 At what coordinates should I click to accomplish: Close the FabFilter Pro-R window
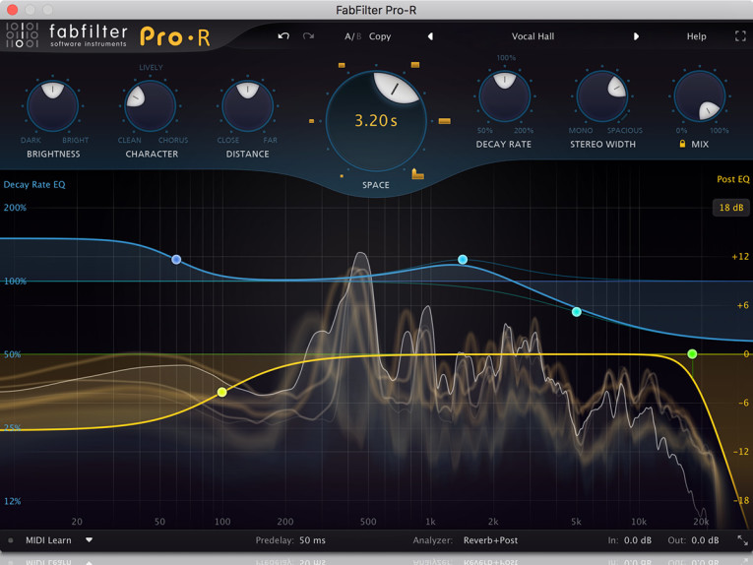tap(13, 10)
